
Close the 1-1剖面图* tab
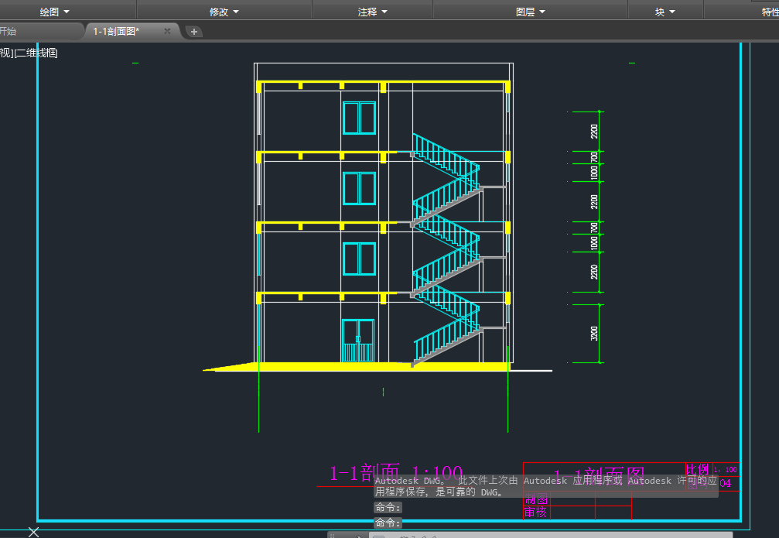pos(167,31)
